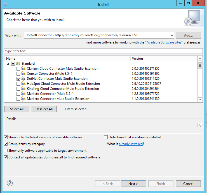Open the Work with repository dropdown
Image resolution: width=207 pixels, height=193 pixels.
(x=172, y=35)
